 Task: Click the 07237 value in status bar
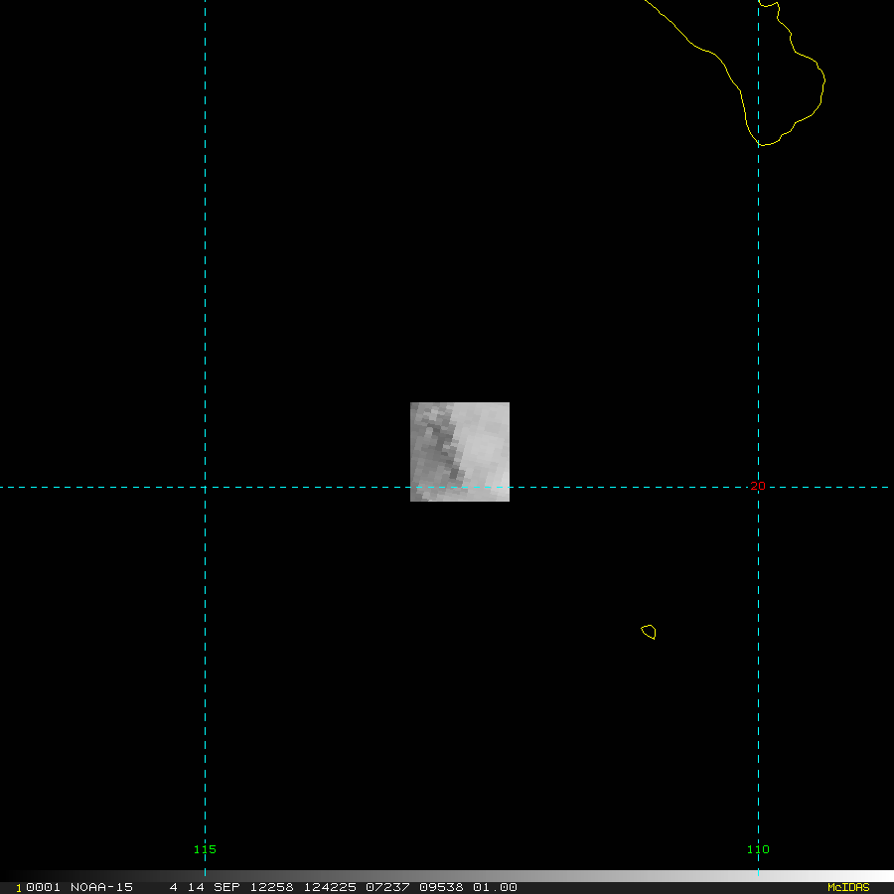[386, 887]
